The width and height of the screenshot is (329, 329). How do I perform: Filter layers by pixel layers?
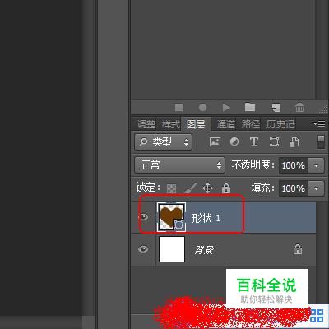[215, 141]
